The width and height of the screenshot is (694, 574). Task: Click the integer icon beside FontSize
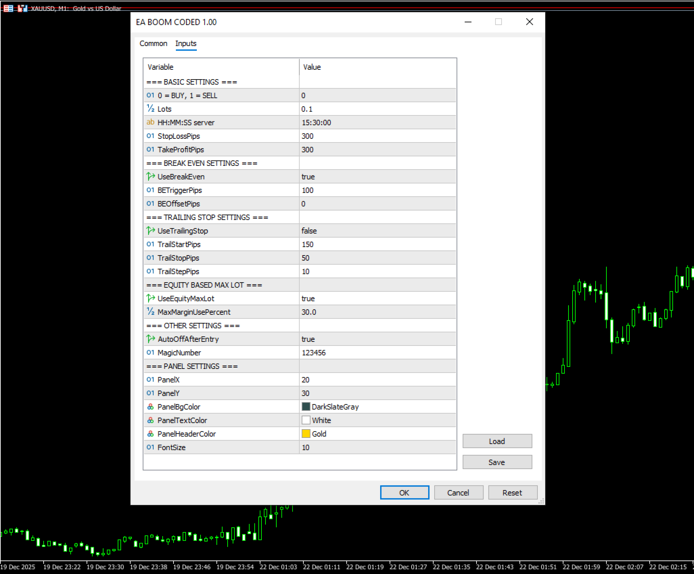150,447
